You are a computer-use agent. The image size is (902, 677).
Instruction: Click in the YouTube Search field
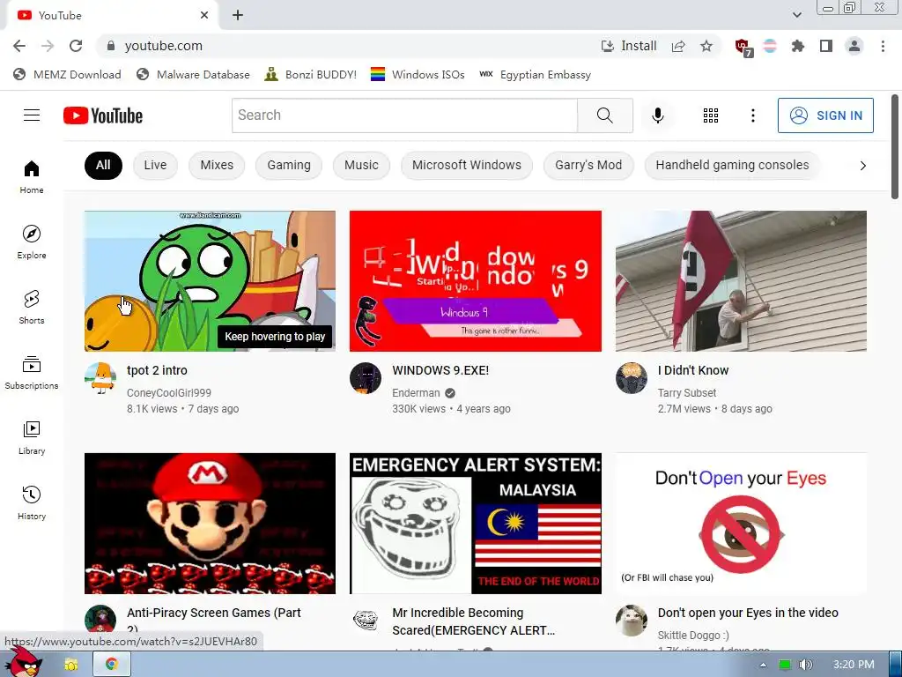[404, 115]
